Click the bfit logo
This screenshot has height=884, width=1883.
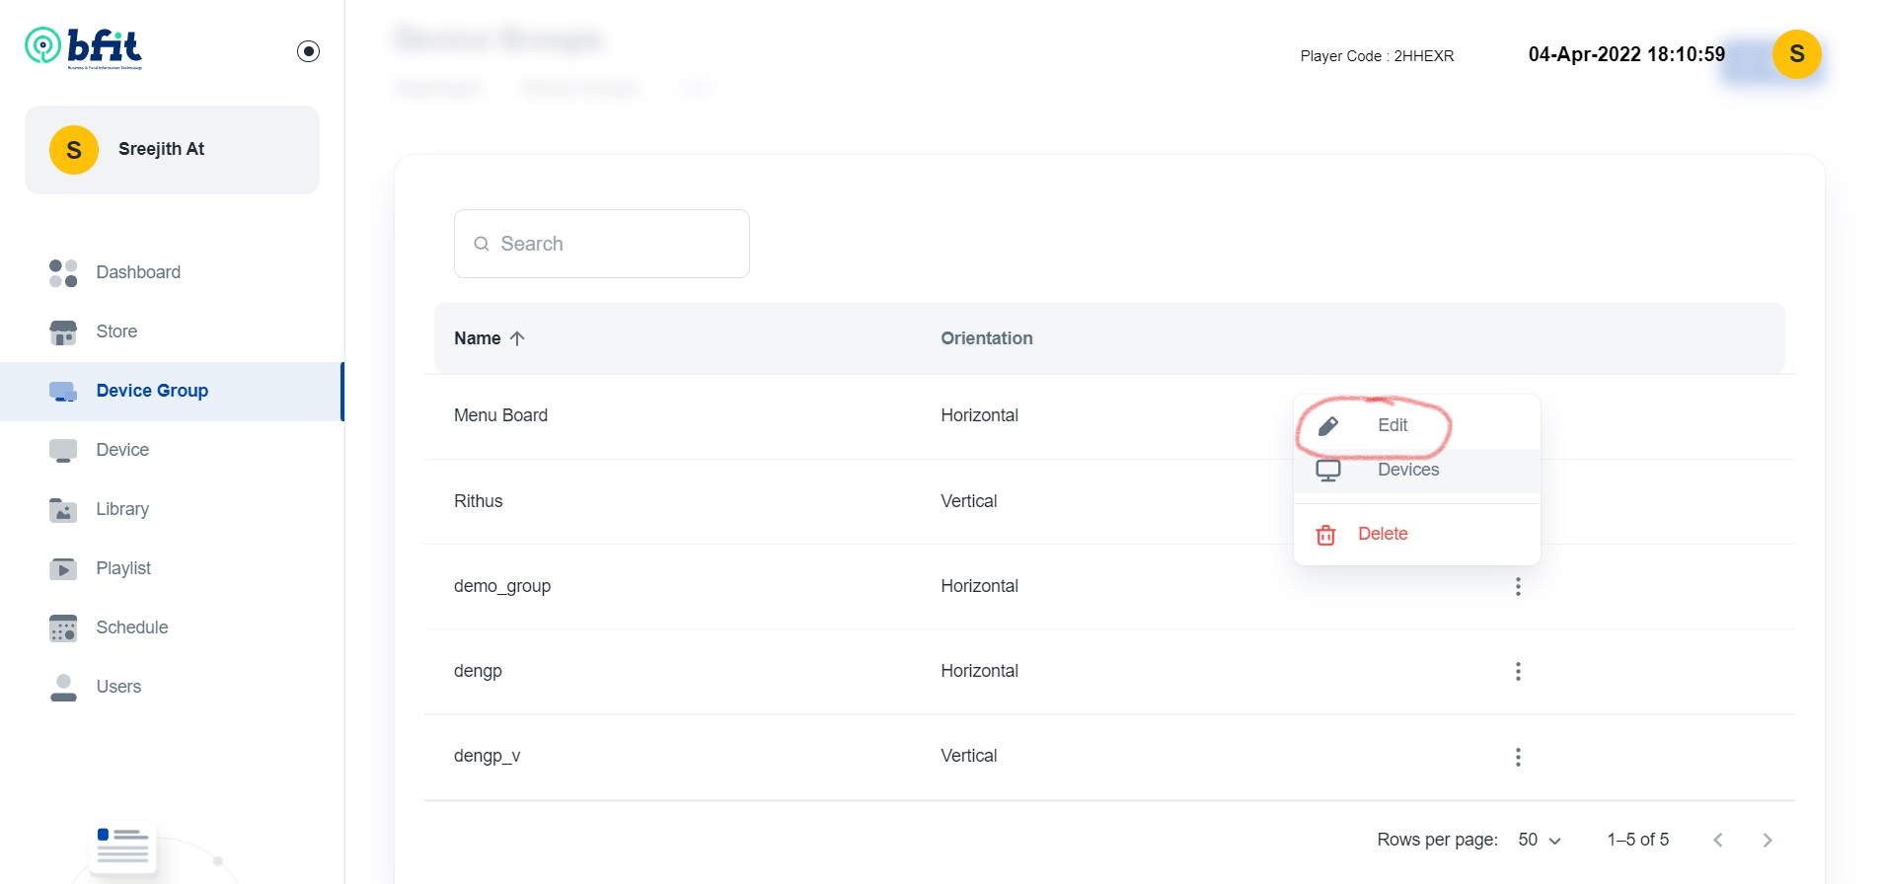click(x=84, y=47)
